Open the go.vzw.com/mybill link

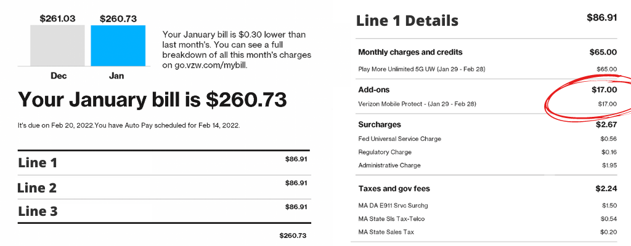tap(205, 64)
